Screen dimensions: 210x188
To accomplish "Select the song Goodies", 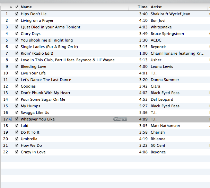I will (x=28, y=86).
